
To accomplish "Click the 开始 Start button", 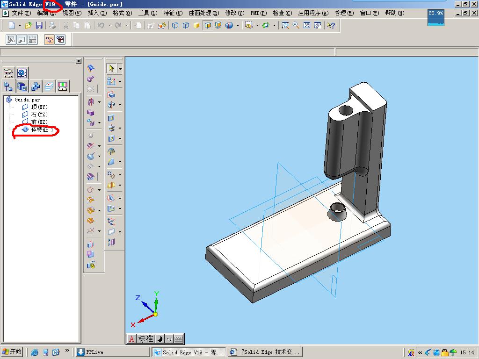I will pyautogui.click(x=12, y=352).
